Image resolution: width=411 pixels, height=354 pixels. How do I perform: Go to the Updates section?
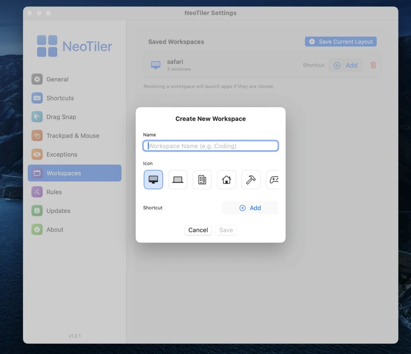[74, 211]
